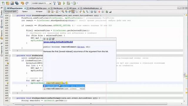
Task: Click the Uncomment editor toolbar icon
Action: tap(110, 12)
